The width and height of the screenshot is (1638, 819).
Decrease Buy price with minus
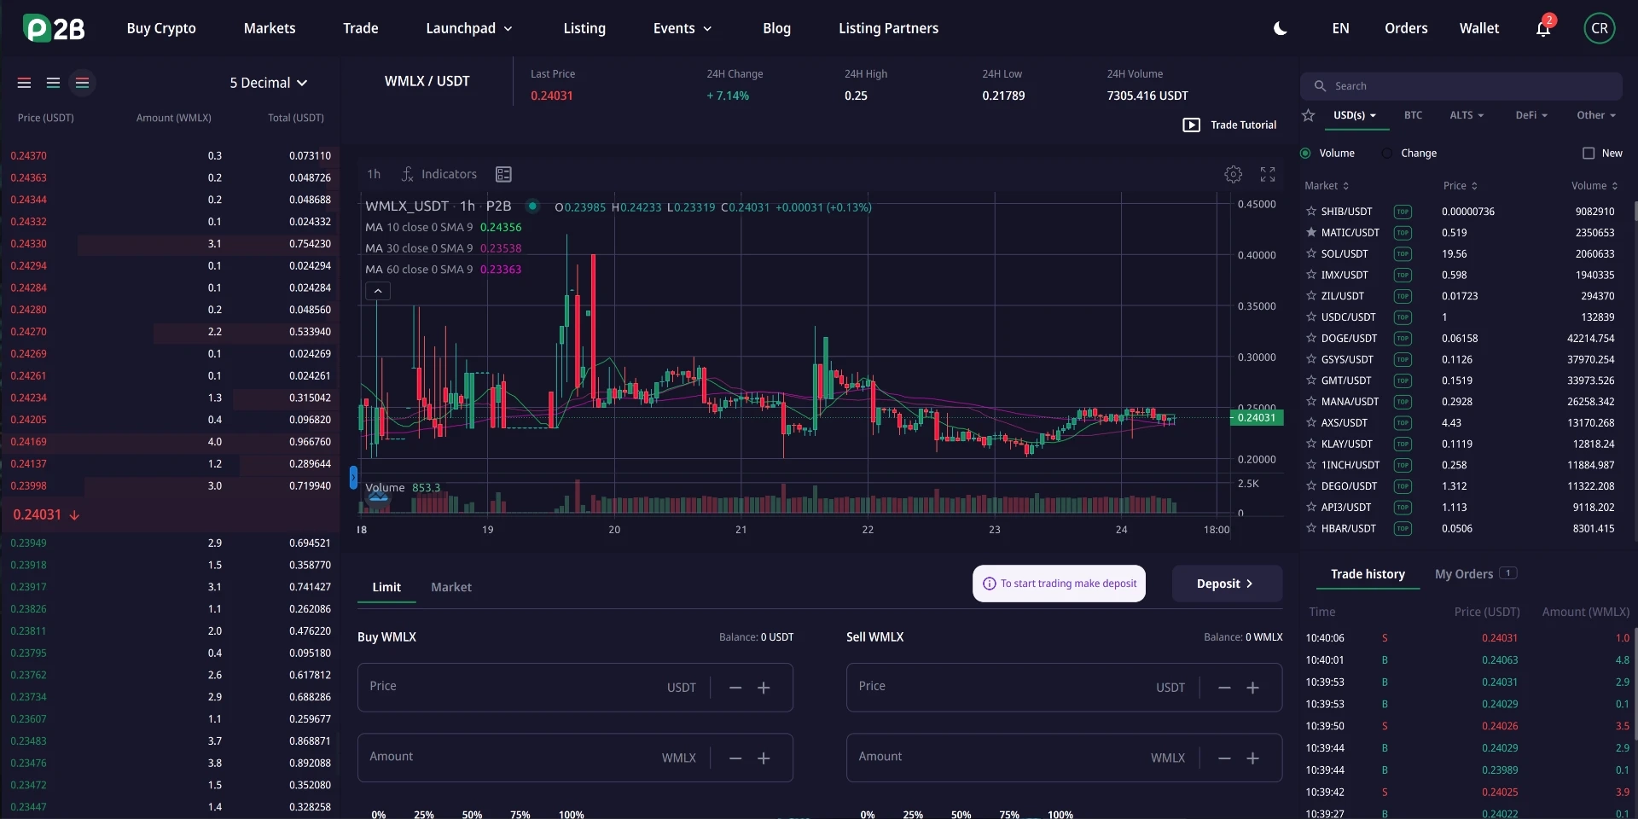tap(735, 688)
